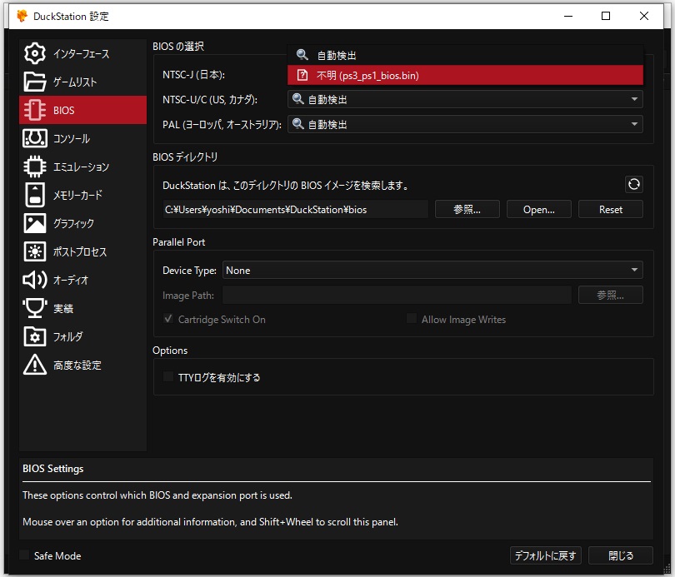Choose 不明 (ps3_ps1_bios.bin) in dropdown list
The width and height of the screenshot is (675, 577).
tap(465, 75)
